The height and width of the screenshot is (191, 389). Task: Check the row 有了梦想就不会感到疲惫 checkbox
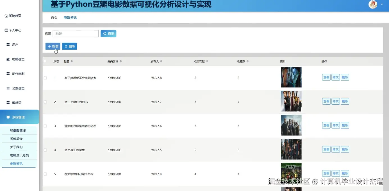click(45, 78)
